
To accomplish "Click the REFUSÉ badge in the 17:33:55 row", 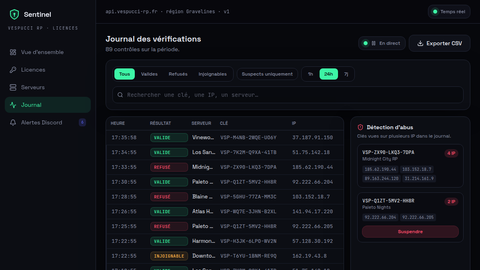I will coord(169,167).
